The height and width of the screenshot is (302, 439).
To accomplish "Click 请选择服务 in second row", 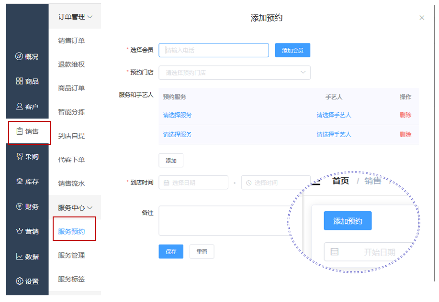I will point(177,134).
